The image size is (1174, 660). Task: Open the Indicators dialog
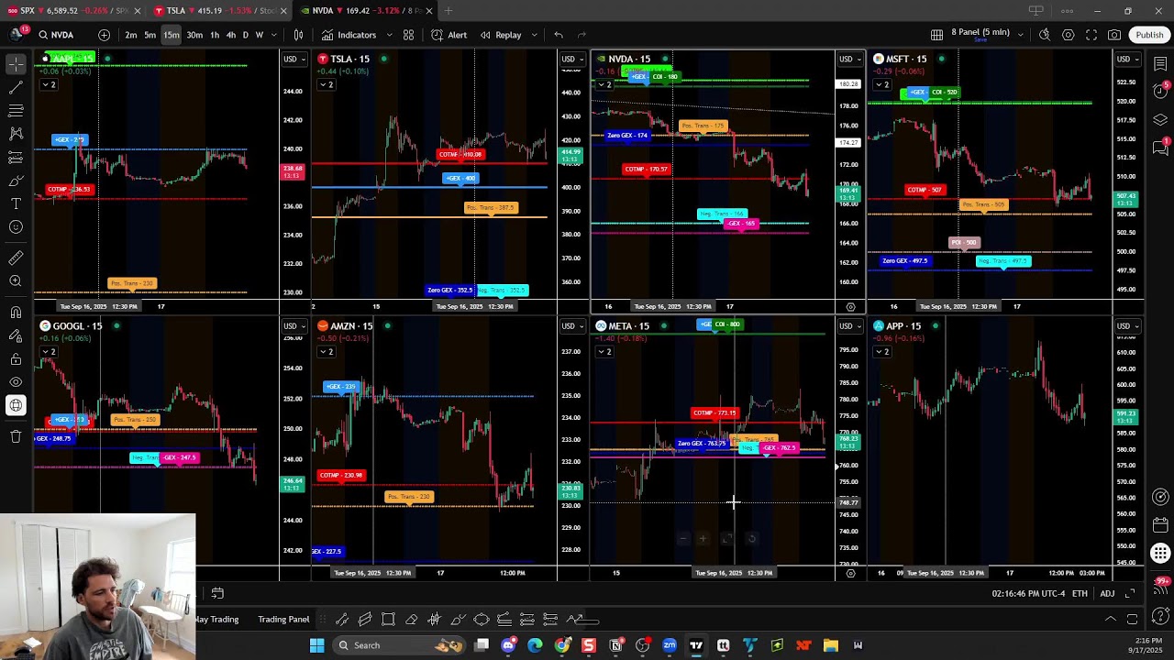[x=349, y=35]
